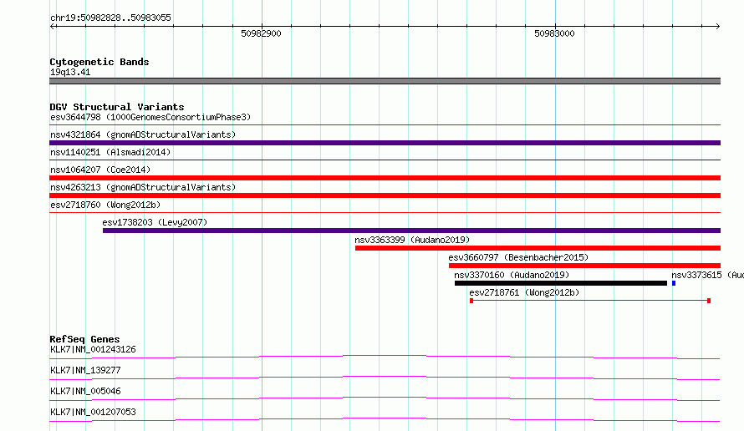Click the 19q13.41 band label

70,72
